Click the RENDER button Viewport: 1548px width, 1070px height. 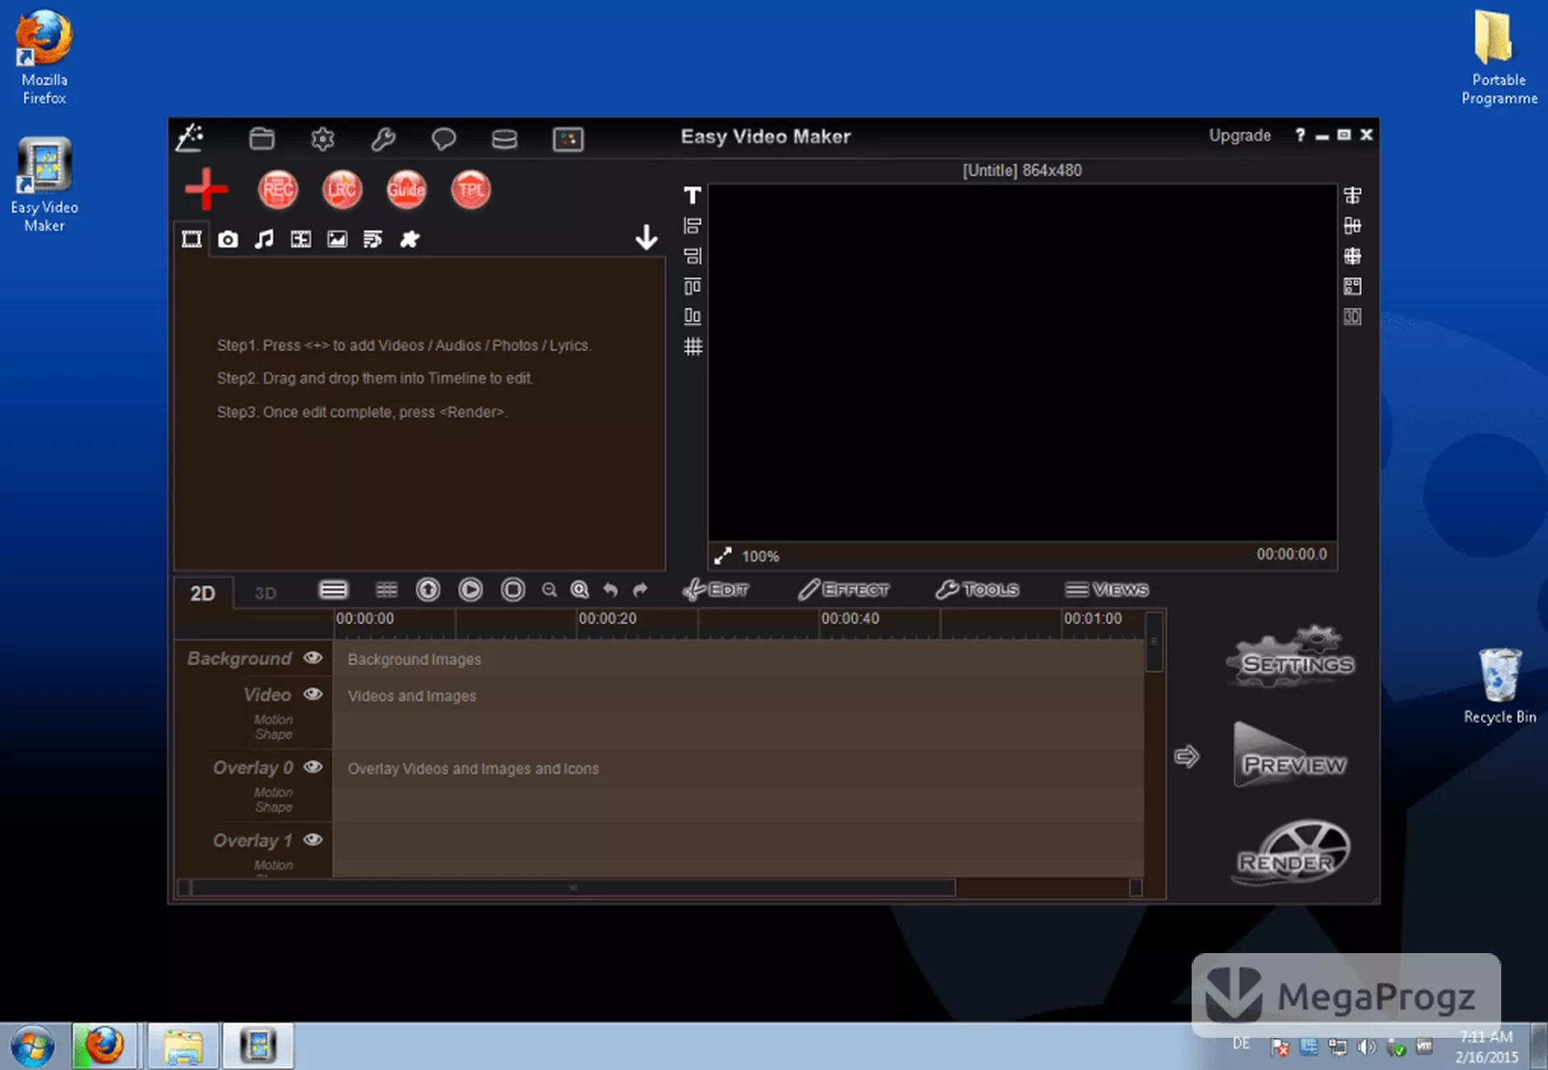click(x=1291, y=853)
